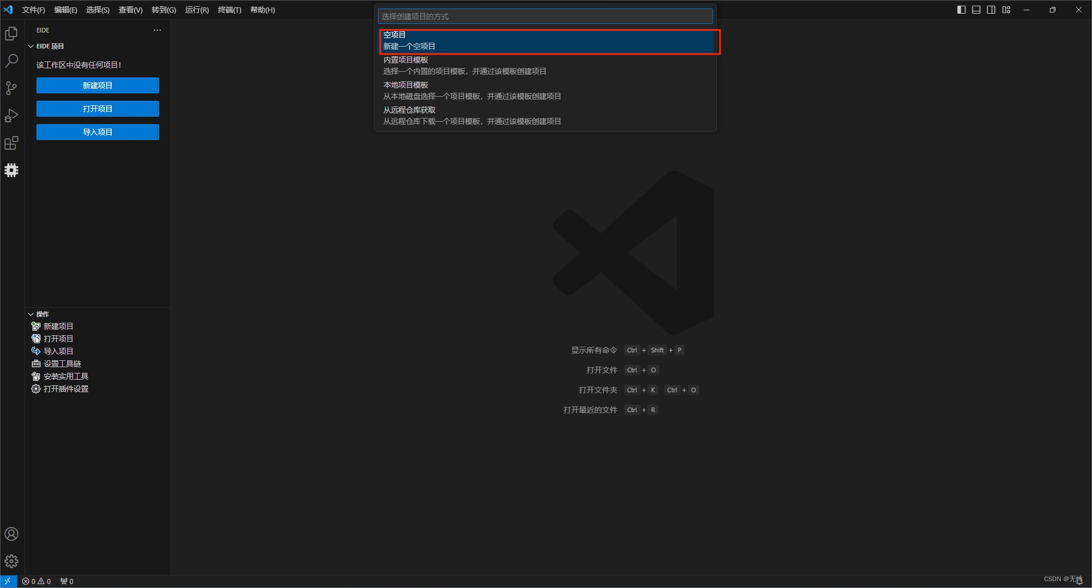Click 打开插件设置 in 操作 list

click(x=66, y=389)
